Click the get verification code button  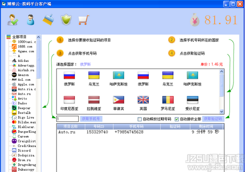(x=213, y=119)
